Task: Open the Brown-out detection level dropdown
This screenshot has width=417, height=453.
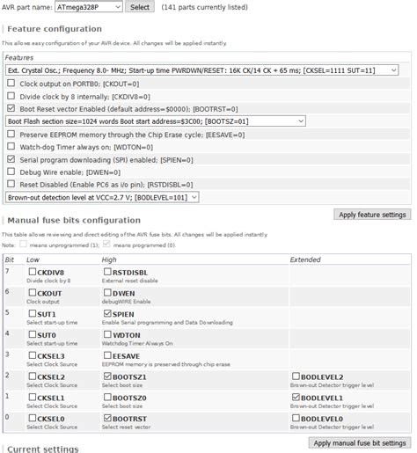Action: pos(102,197)
